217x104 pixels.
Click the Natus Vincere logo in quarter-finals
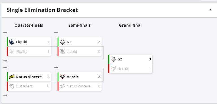coord(12,77)
